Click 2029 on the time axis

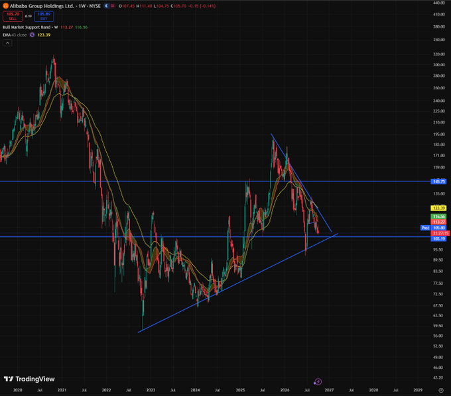coord(418,390)
